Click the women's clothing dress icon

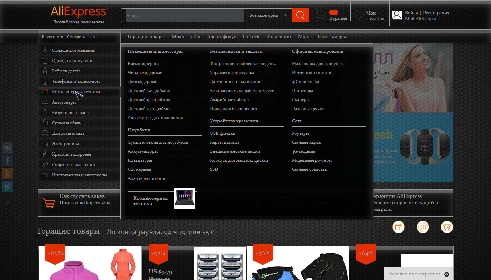(45, 50)
